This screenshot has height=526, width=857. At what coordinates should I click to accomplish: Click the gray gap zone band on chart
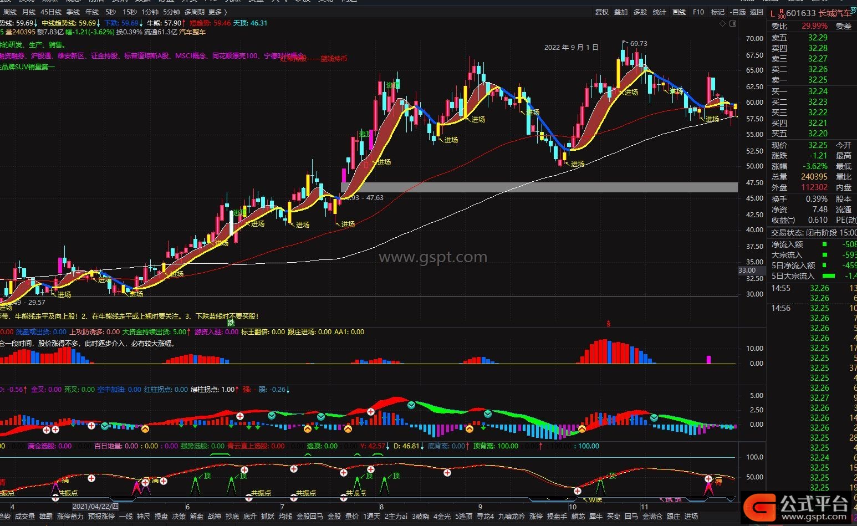(539, 187)
